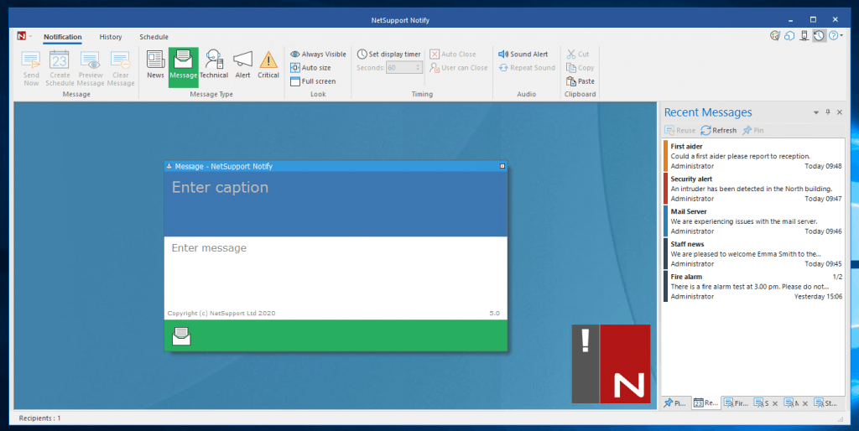
Task: Expand the Recent Messages panel options arrow
Action: [816, 112]
